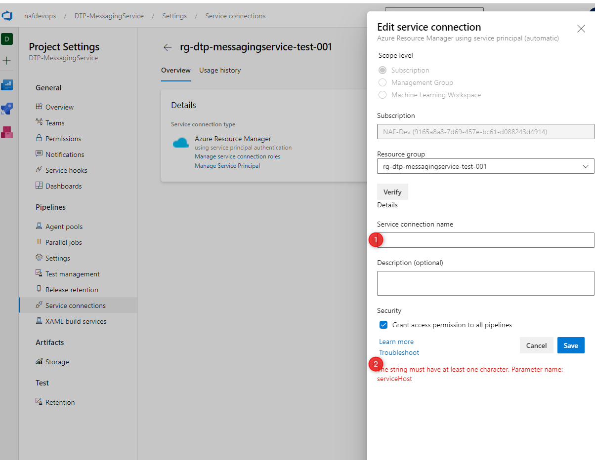The height and width of the screenshot is (460, 595).
Task: Click the Storage chart icon
Action: 39,361
